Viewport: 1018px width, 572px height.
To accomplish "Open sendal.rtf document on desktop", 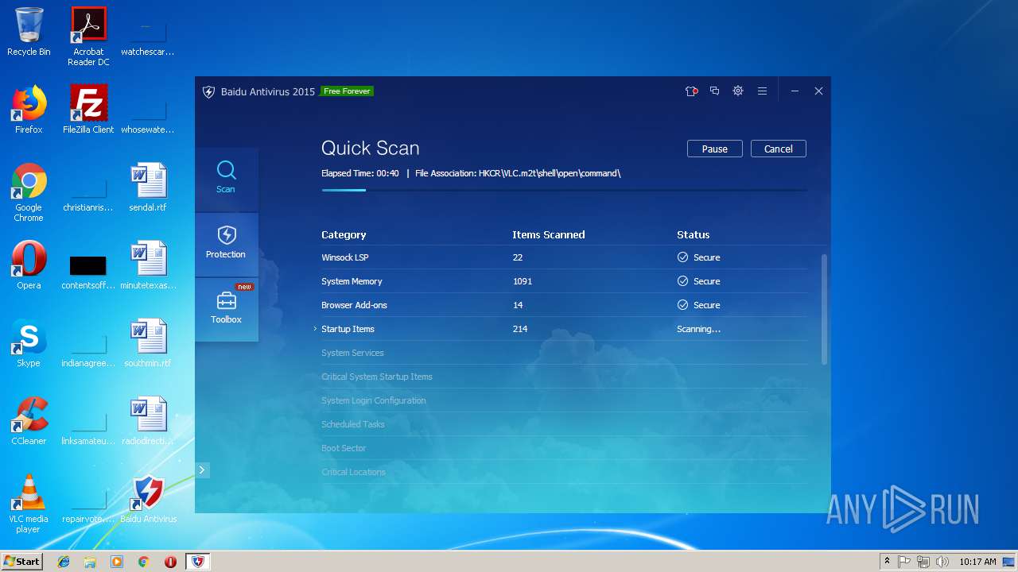I will 148,187.
